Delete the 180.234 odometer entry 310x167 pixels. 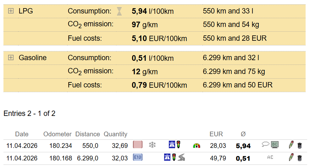point(300,145)
